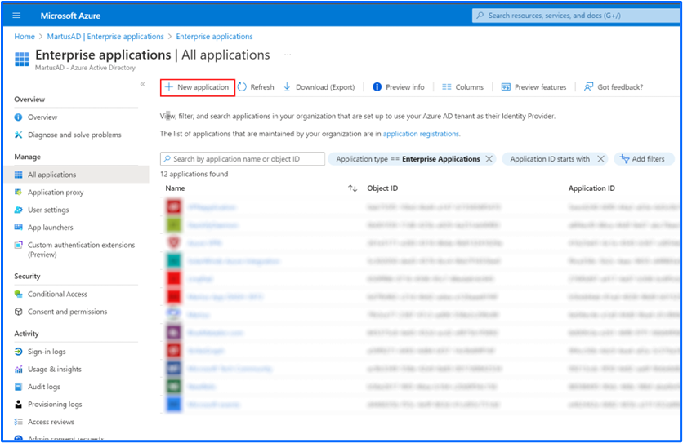The image size is (683, 443).
Task: Click the search by application name field
Action: point(242,159)
